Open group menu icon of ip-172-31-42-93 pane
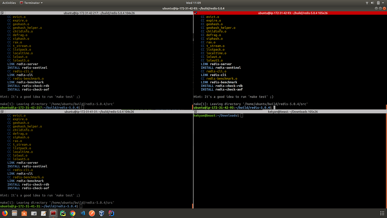The height and width of the screenshot is (218, 387). [x=195, y=13]
